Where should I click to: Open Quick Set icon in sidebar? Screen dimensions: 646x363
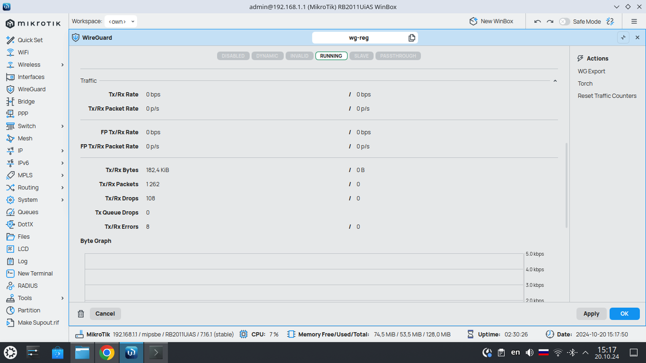pos(10,40)
